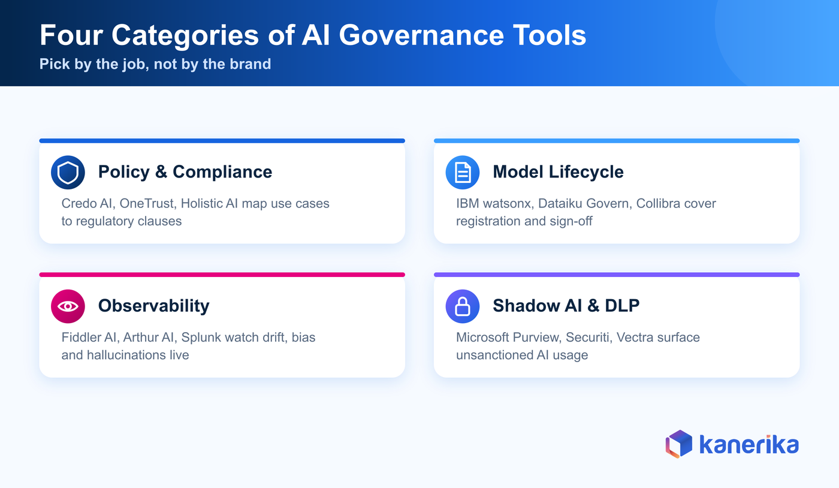This screenshot has width=839, height=488.
Task: Click the padlock icon beside Shadow AI & DLP
Action: click(463, 306)
